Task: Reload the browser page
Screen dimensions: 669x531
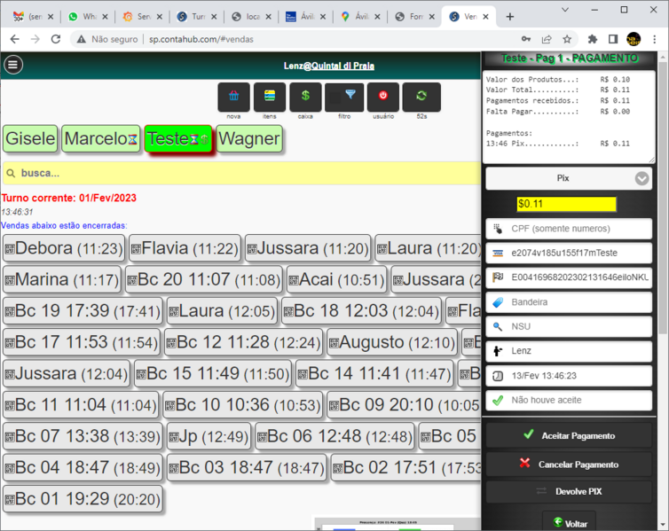Action: click(56, 39)
